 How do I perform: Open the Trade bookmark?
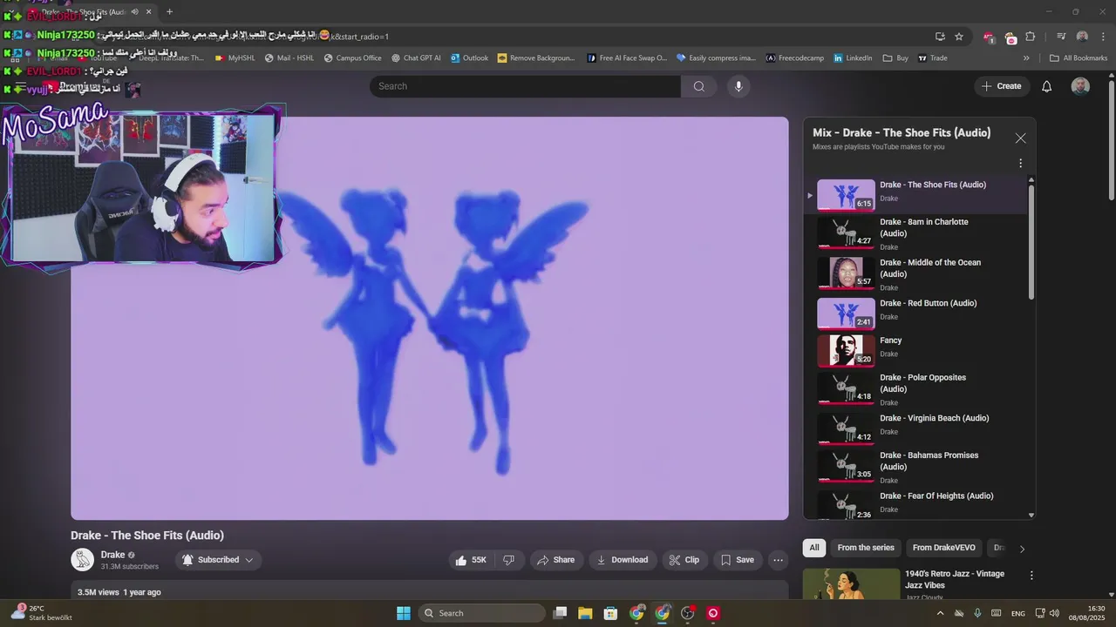click(x=933, y=58)
